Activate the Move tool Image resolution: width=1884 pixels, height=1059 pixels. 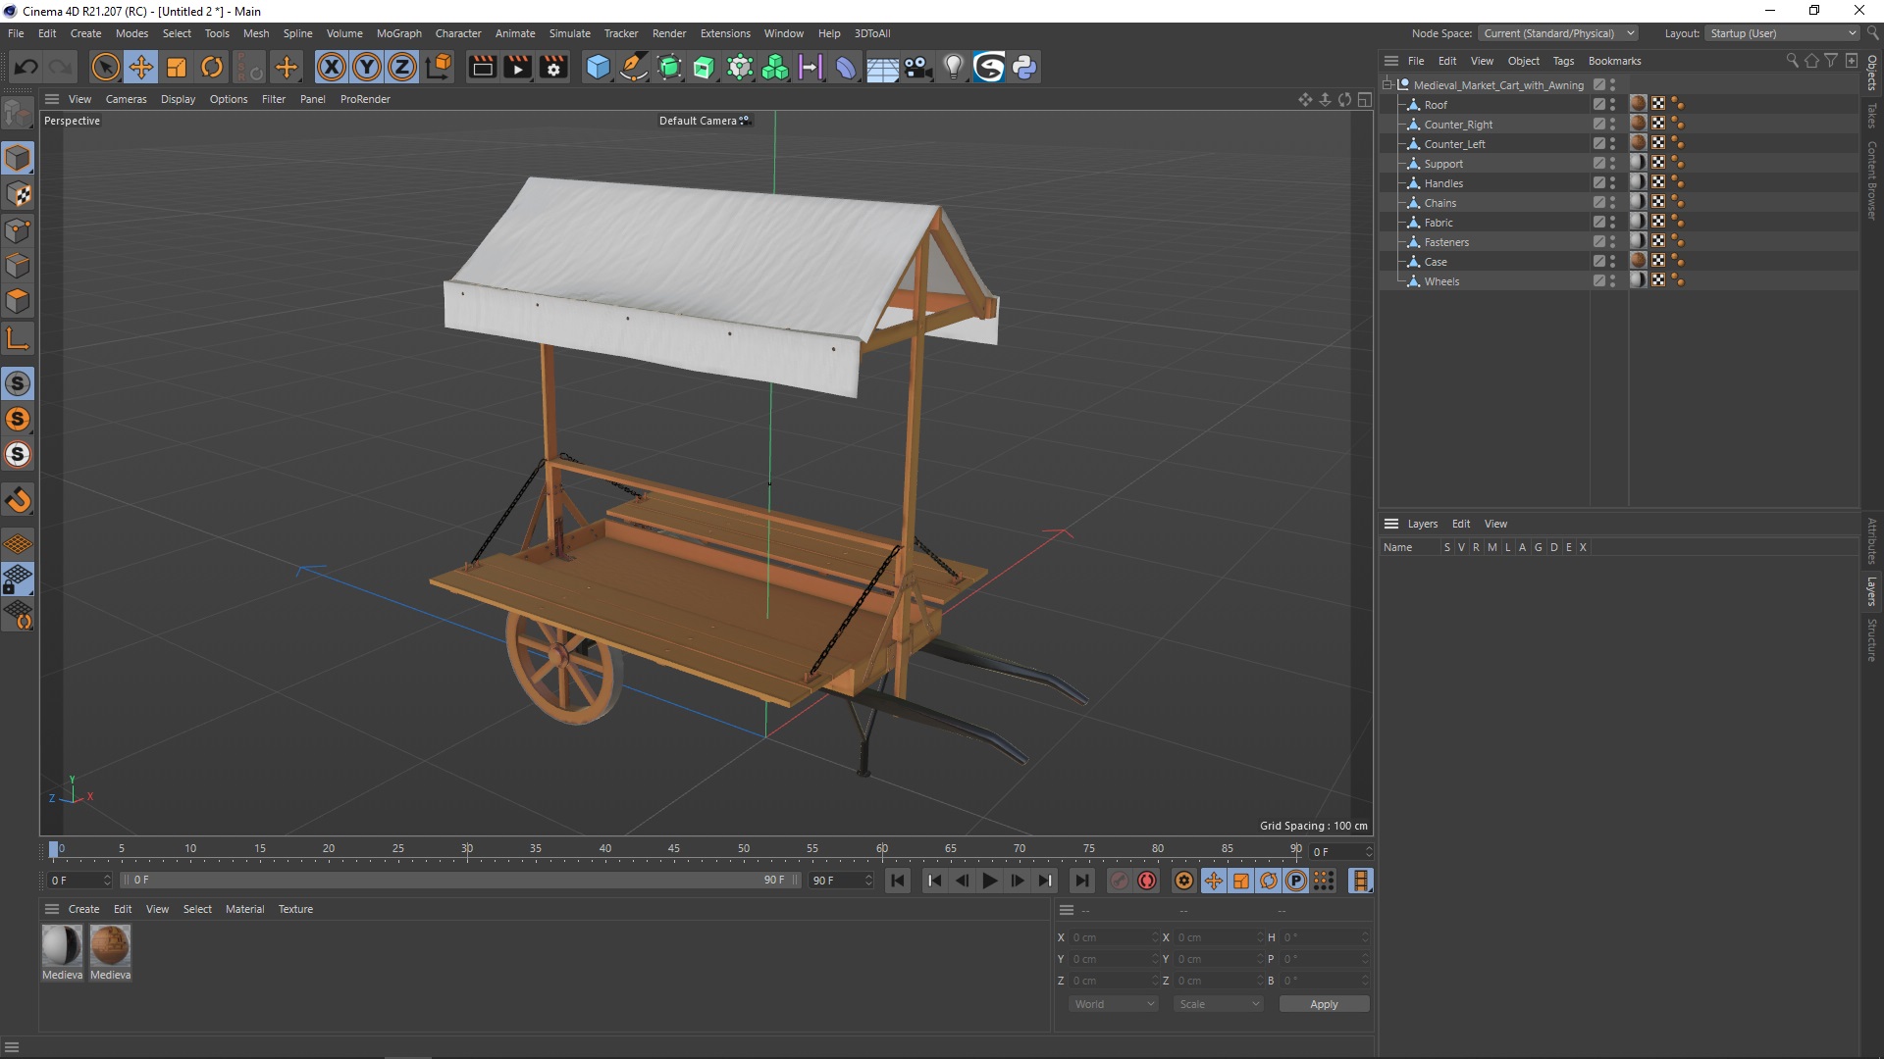pyautogui.click(x=141, y=67)
